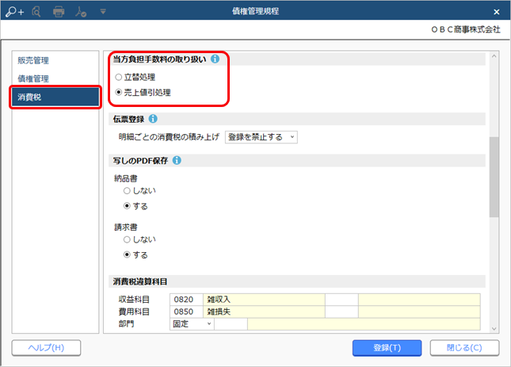The image size is (511, 367).
Task: Click the PDF export icon
Action: tap(81, 12)
